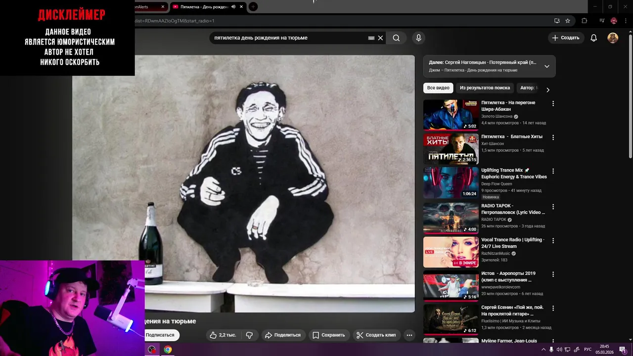Click the install app icon in address bar
Viewport: 633px width, 356px height.
(x=557, y=21)
